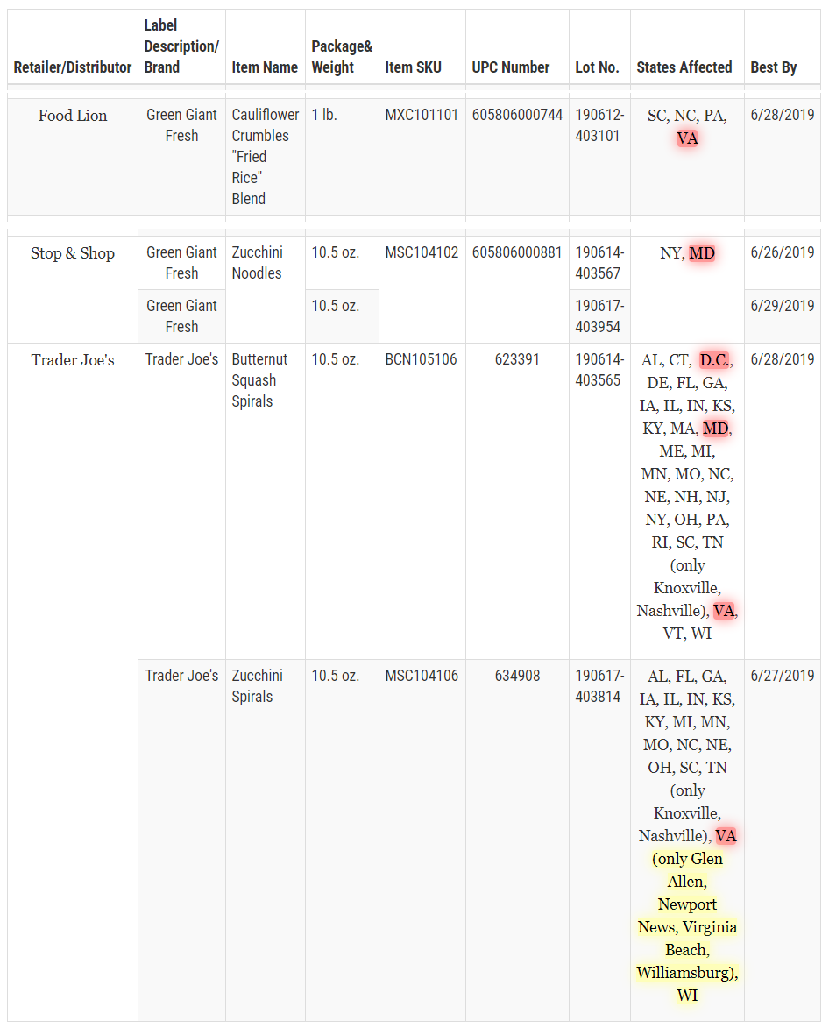Click the yellow-highlighted Williamsburg text
Viewport: 829px width, 1028px height.
pyautogui.click(x=684, y=973)
